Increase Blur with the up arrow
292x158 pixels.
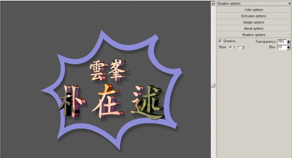click(x=289, y=46)
